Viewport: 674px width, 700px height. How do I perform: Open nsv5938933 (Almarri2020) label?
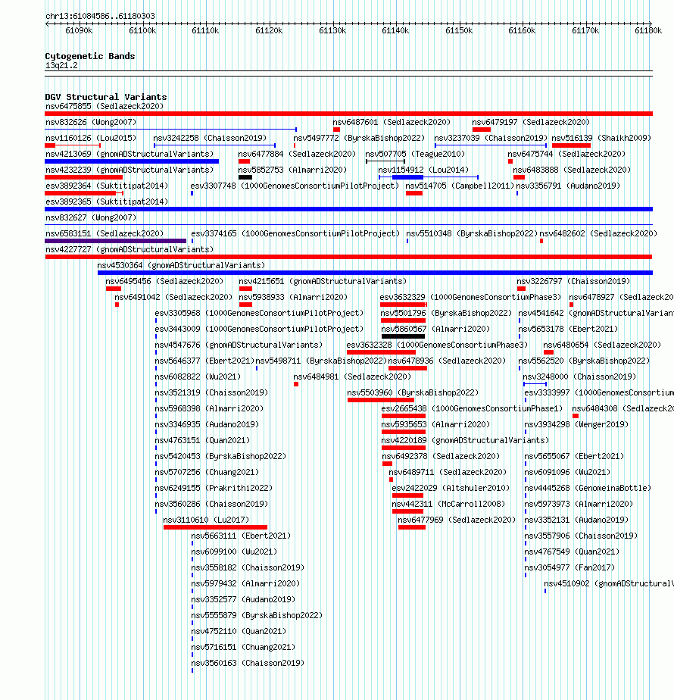pyautogui.click(x=293, y=297)
